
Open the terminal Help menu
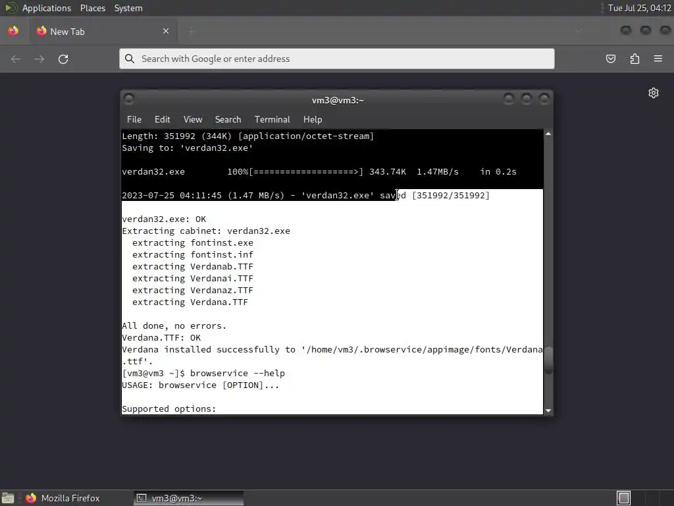313,120
